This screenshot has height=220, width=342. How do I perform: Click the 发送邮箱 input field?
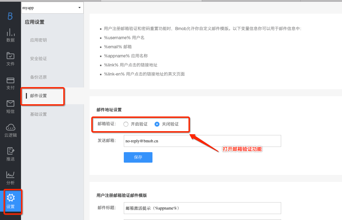pyautogui.click(x=202, y=141)
